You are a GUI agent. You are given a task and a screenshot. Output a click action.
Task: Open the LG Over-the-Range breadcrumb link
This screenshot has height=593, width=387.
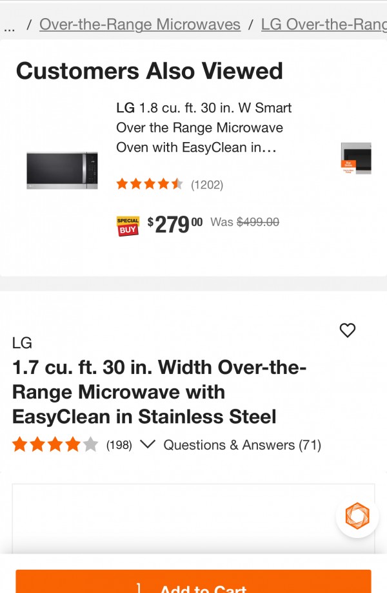tap(323, 25)
